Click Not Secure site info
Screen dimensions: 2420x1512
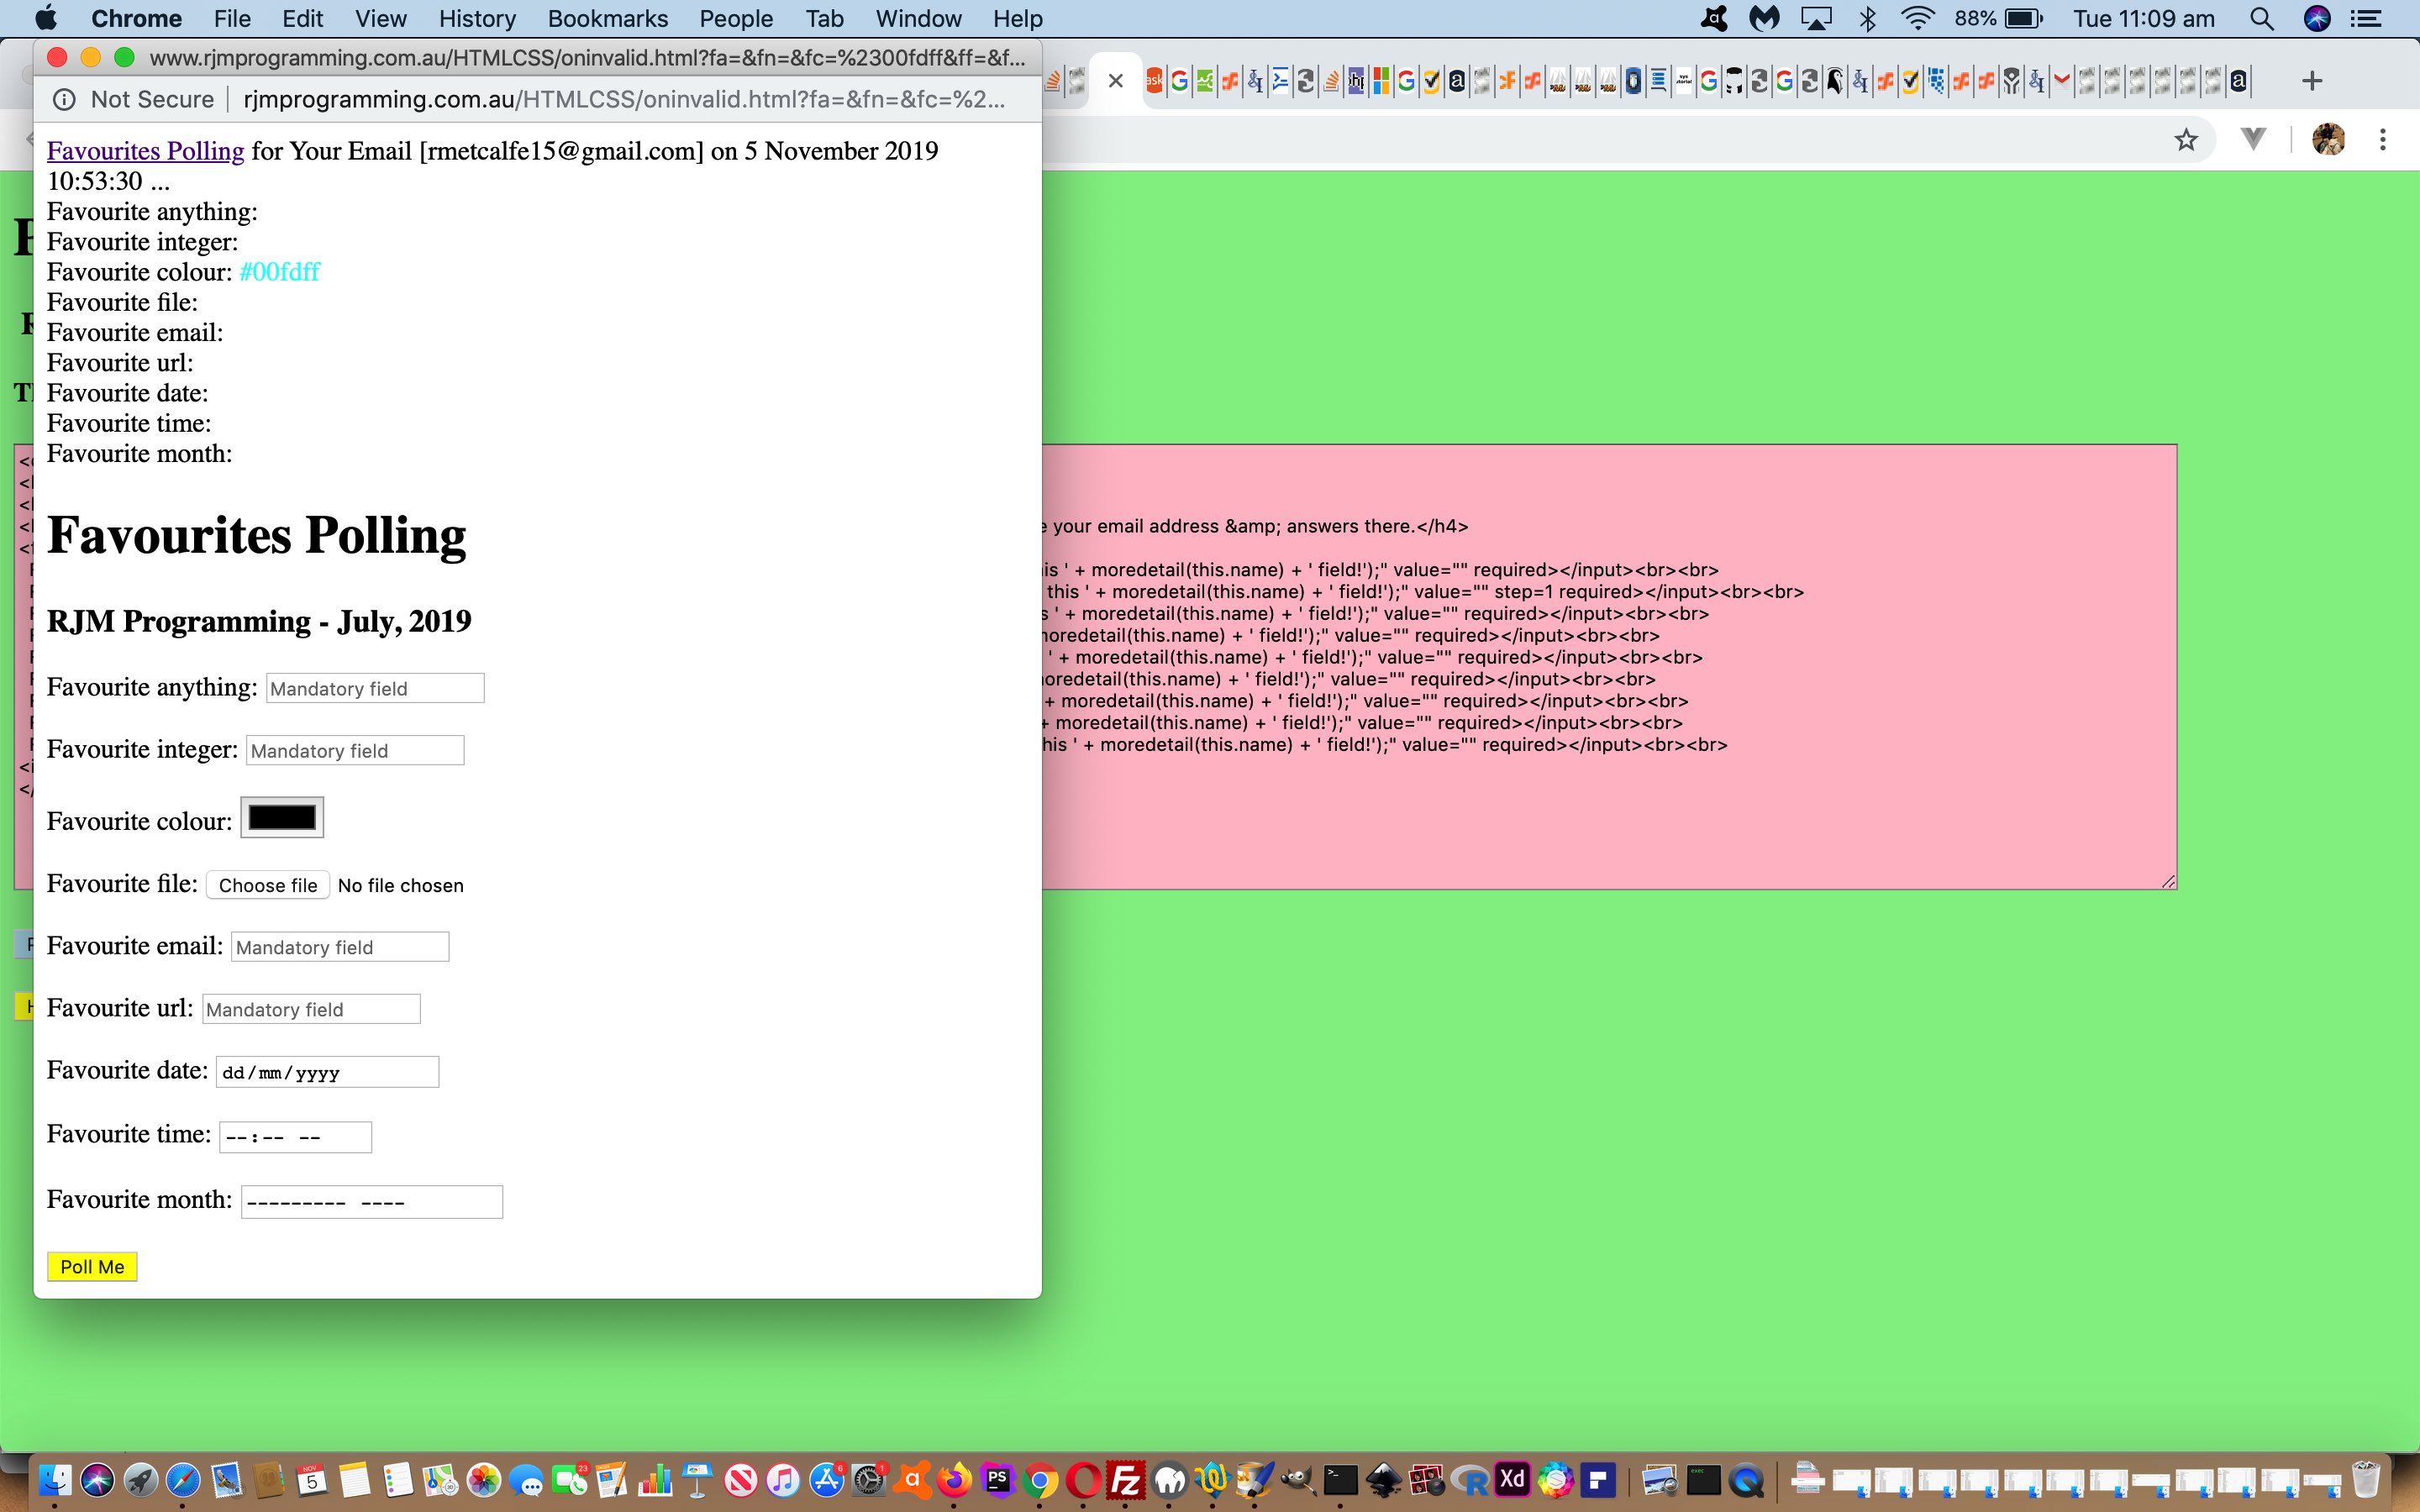coord(134,99)
